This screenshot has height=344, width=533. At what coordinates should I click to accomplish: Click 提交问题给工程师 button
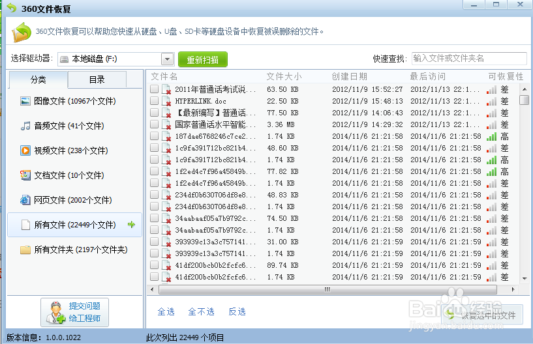tap(75, 313)
